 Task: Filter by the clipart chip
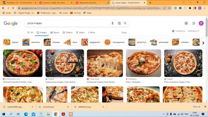(12, 42)
